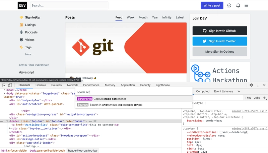Select html.js-focus-visible breadcrumb
The width and height of the screenshot is (268, 153).
pos(14,151)
